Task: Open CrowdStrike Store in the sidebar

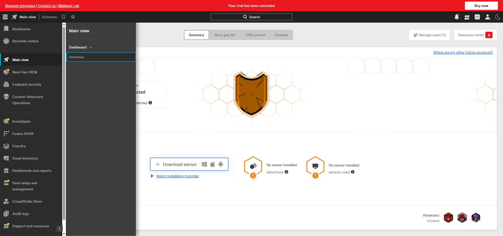Action: pyautogui.click(x=31, y=201)
